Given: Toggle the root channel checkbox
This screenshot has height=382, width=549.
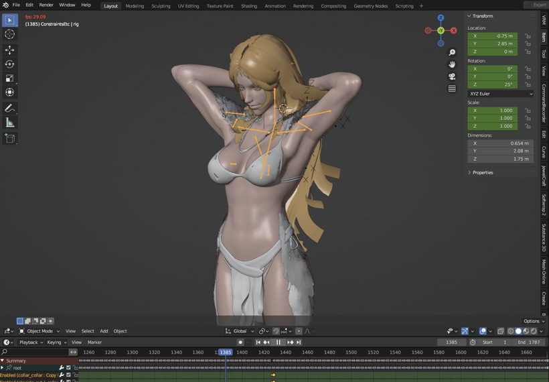Looking at the screenshot, I should pyautogui.click(x=68, y=368).
